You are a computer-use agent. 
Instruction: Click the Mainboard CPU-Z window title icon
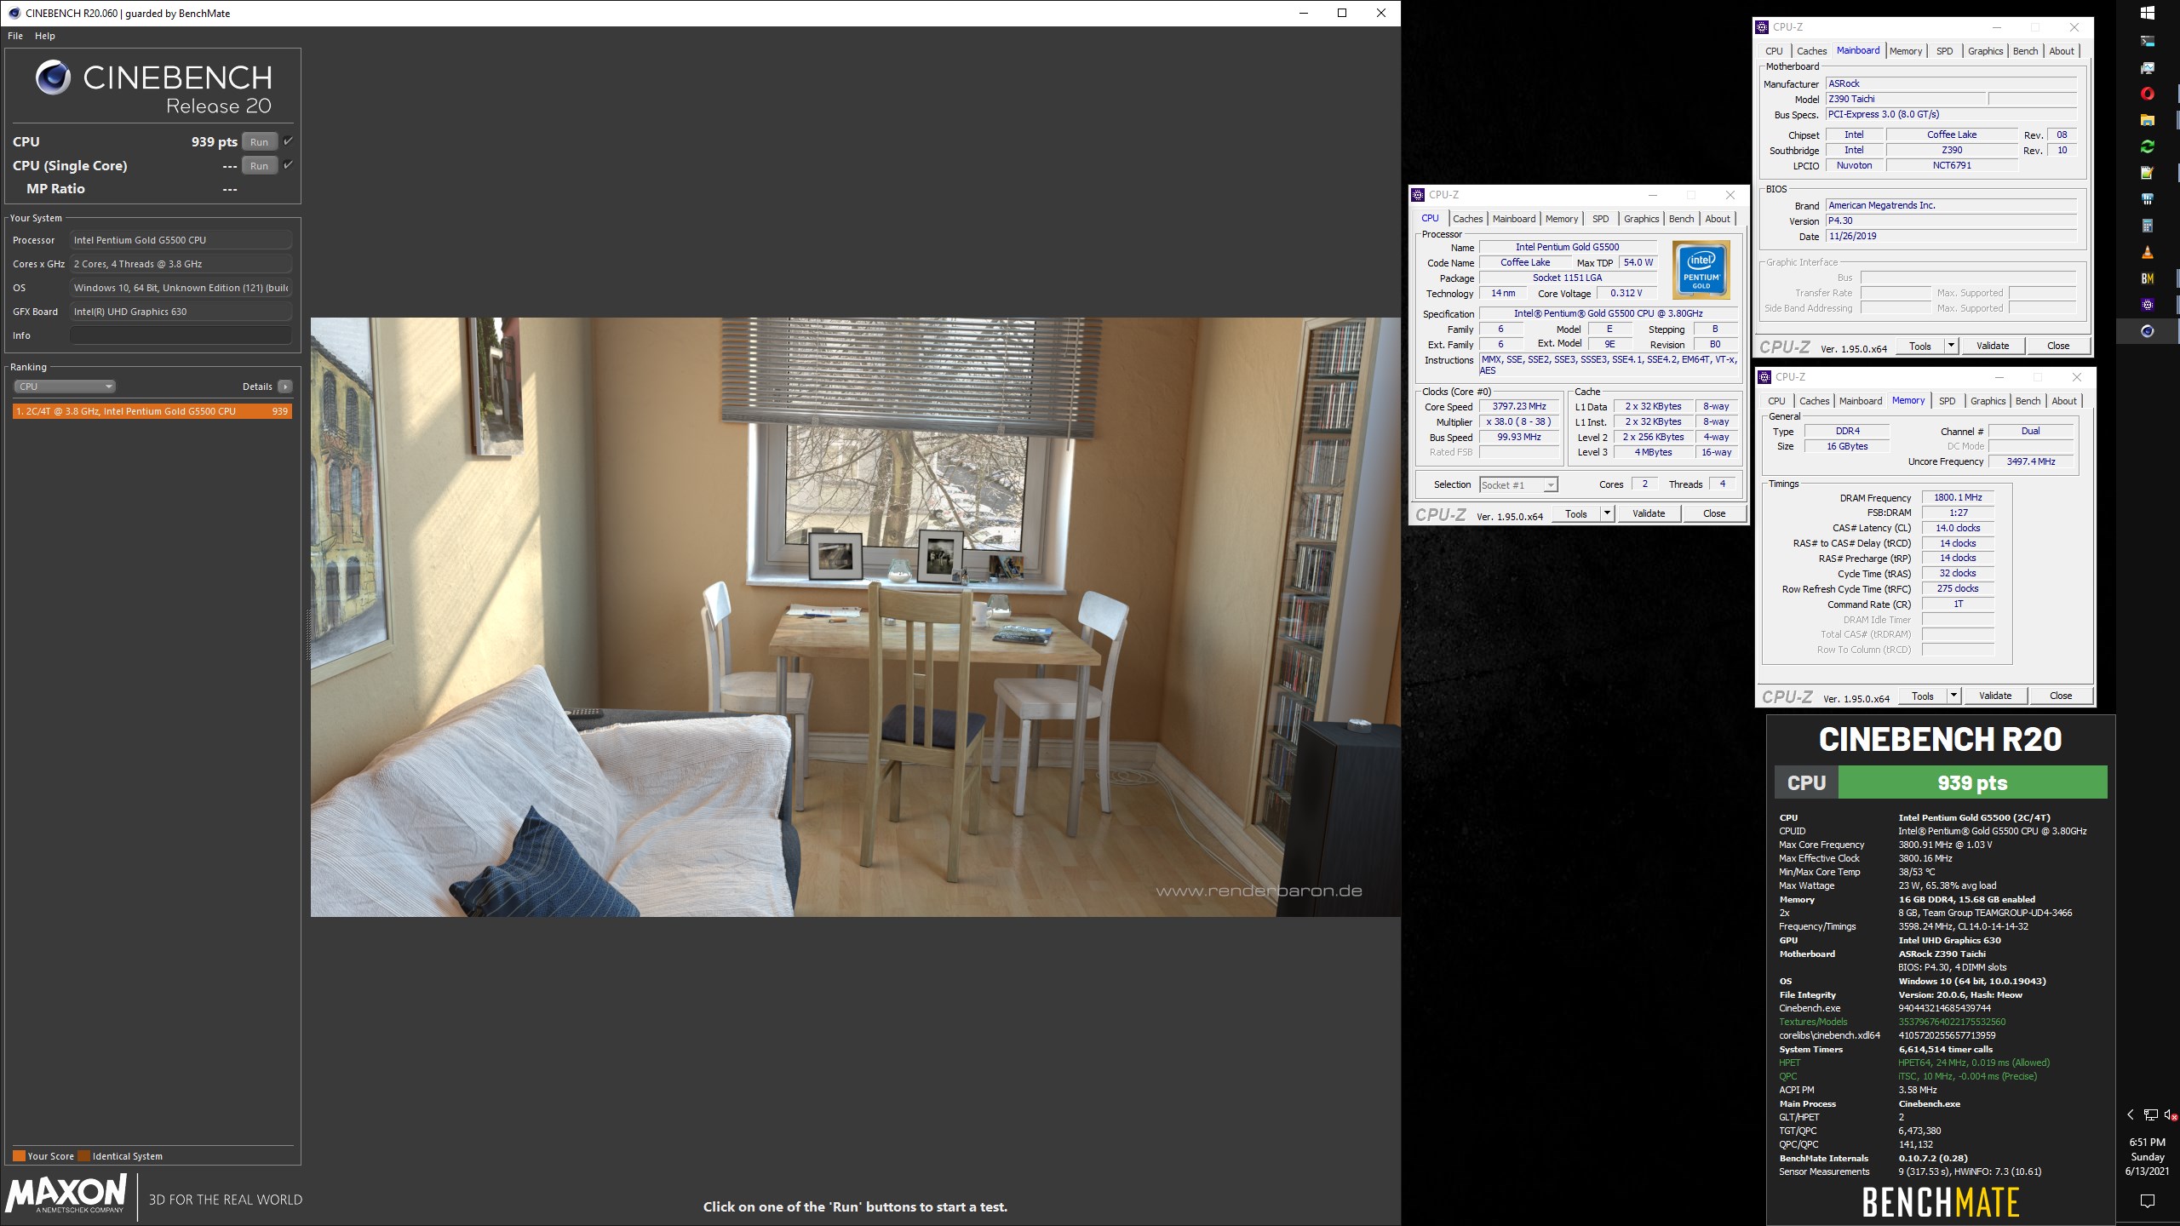[x=1762, y=27]
